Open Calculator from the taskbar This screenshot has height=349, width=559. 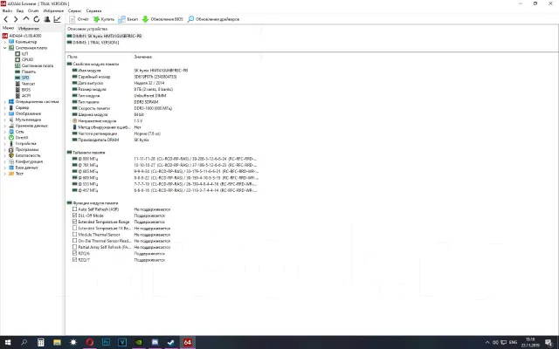point(41,342)
